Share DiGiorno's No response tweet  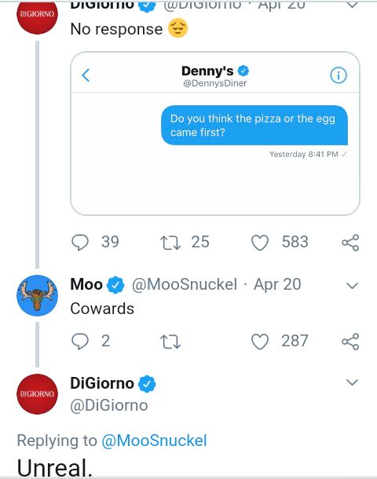coord(350,243)
